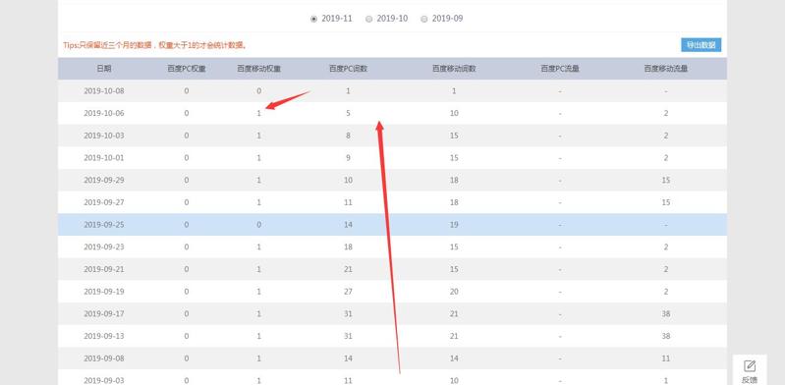Click the date cell 2019-10-01

click(x=104, y=158)
